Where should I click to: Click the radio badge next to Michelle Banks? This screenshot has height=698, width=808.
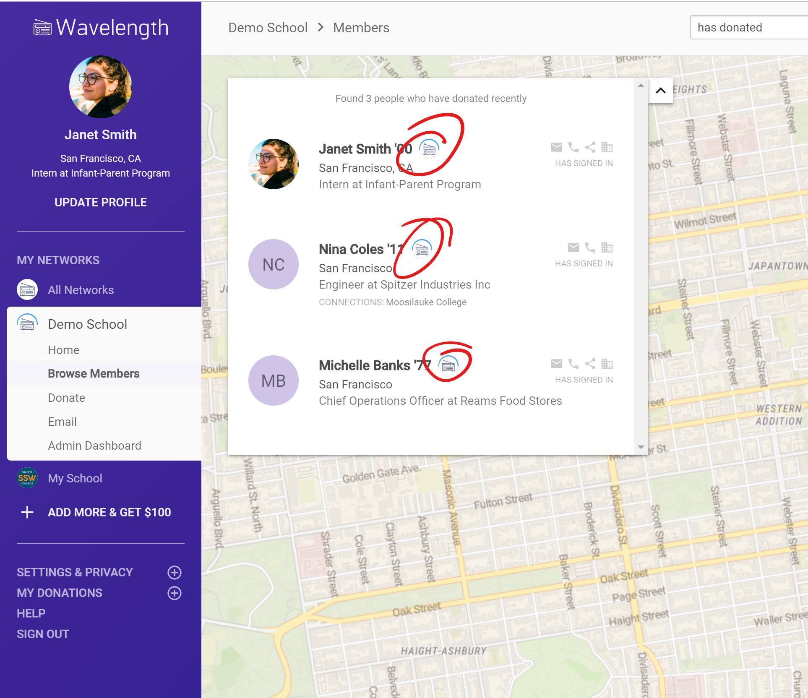pos(448,366)
